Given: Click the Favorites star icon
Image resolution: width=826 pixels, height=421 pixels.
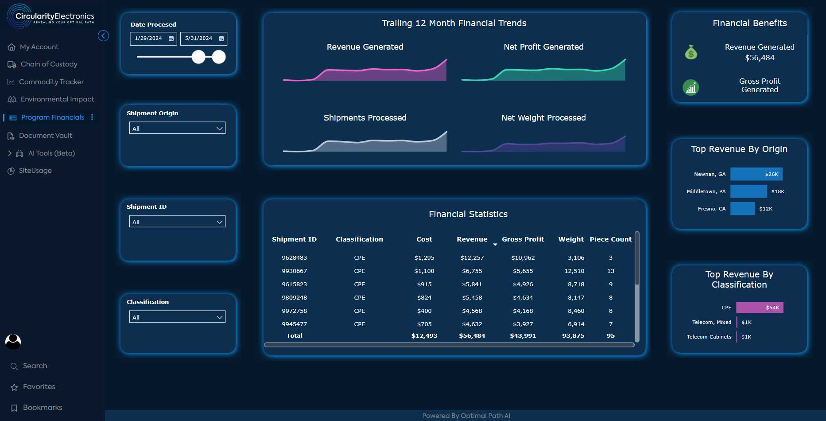Looking at the screenshot, I should (14, 387).
